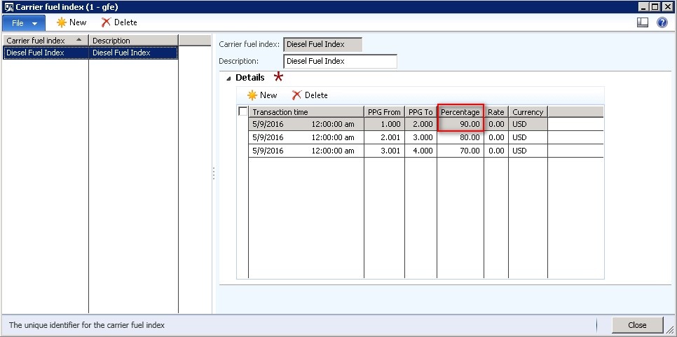
Task: Click the PPG From 3.001 cell
Action: pyautogui.click(x=384, y=151)
